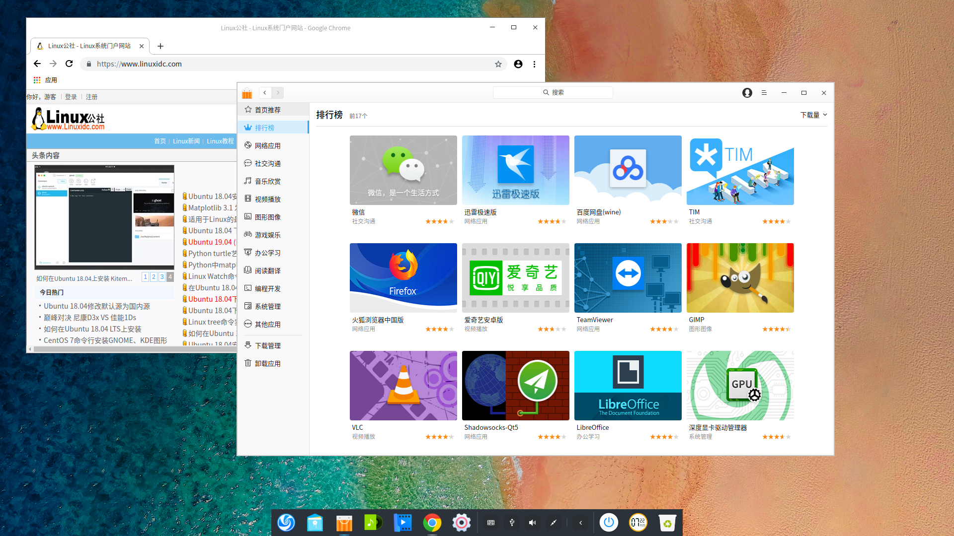Image resolution: width=954 pixels, height=536 pixels.
Task: Expand the 下载量 sort dropdown
Action: (x=814, y=115)
